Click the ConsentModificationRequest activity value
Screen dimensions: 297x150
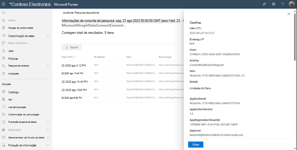206,65
